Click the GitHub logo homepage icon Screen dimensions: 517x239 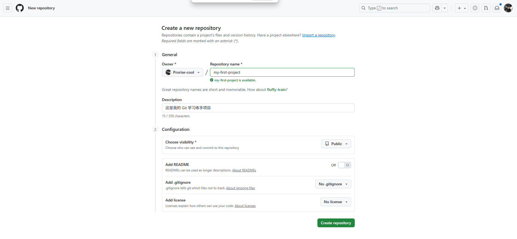[x=20, y=8]
